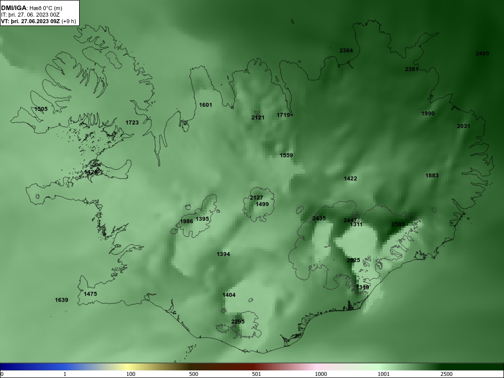Image resolution: width=504 pixels, height=378 pixels.
Task: Click the 500 legend tick label
Action: coord(194,374)
